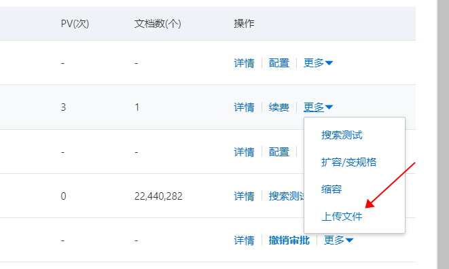Screen dimensions: 449x269
Task: Click the vertical scrollbar on right edge
Action: coord(443,134)
